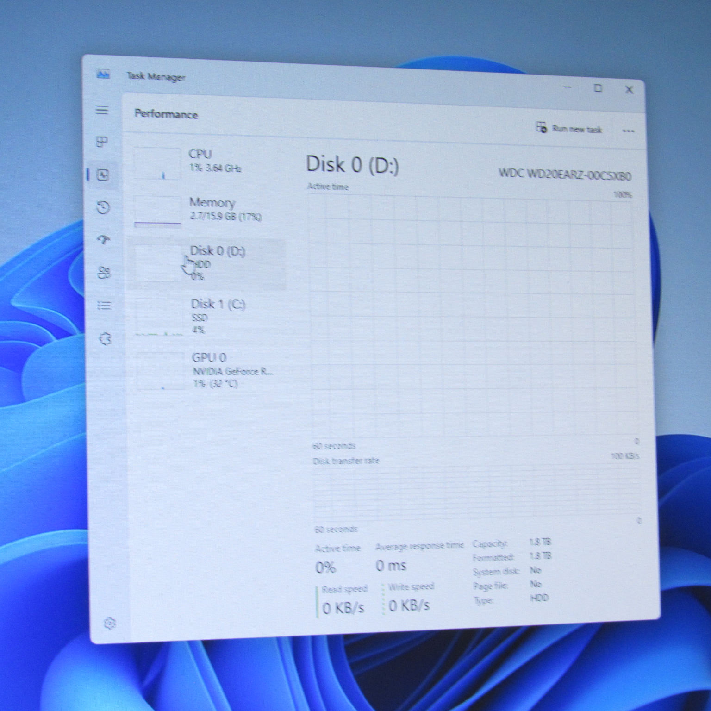Select Disk 1 (C:) SSD entry
This screenshot has width=711, height=711.
pos(208,317)
